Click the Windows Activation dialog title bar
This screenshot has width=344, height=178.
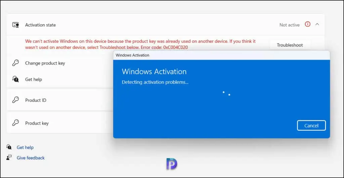(221, 55)
